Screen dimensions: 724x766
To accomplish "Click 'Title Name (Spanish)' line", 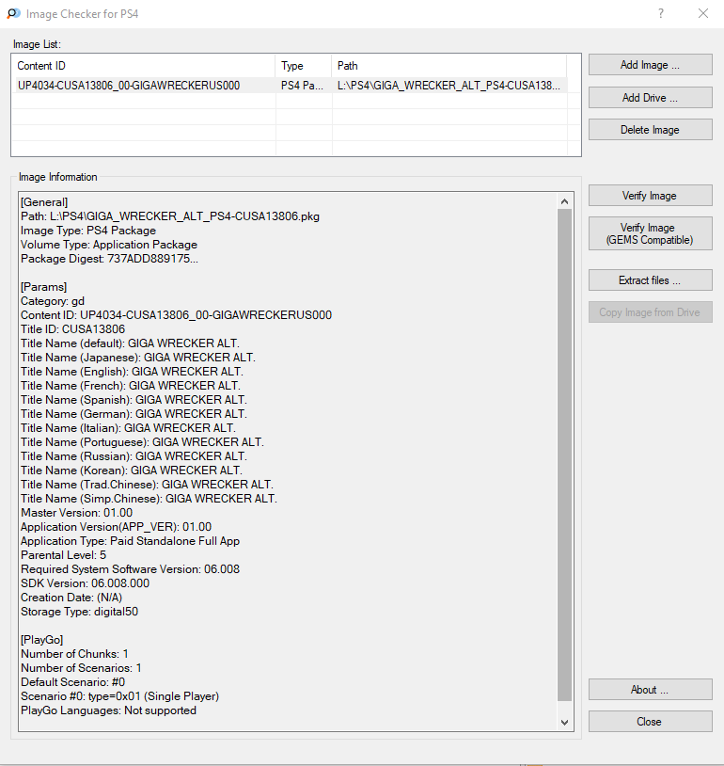I will tap(134, 400).
